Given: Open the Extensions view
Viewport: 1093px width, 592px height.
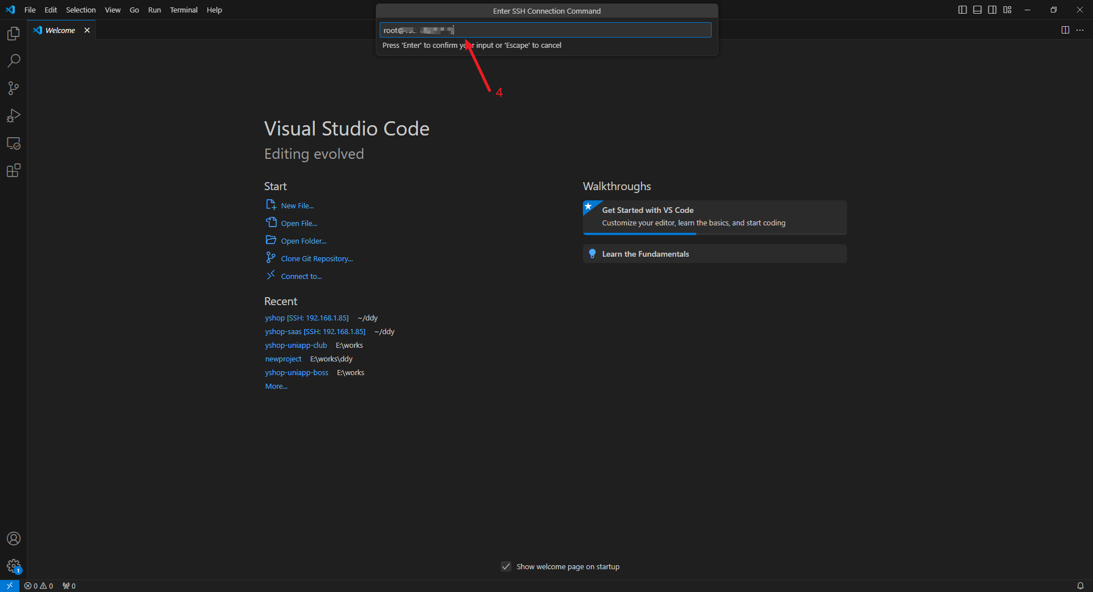Looking at the screenshot, I should click(13, 170).
